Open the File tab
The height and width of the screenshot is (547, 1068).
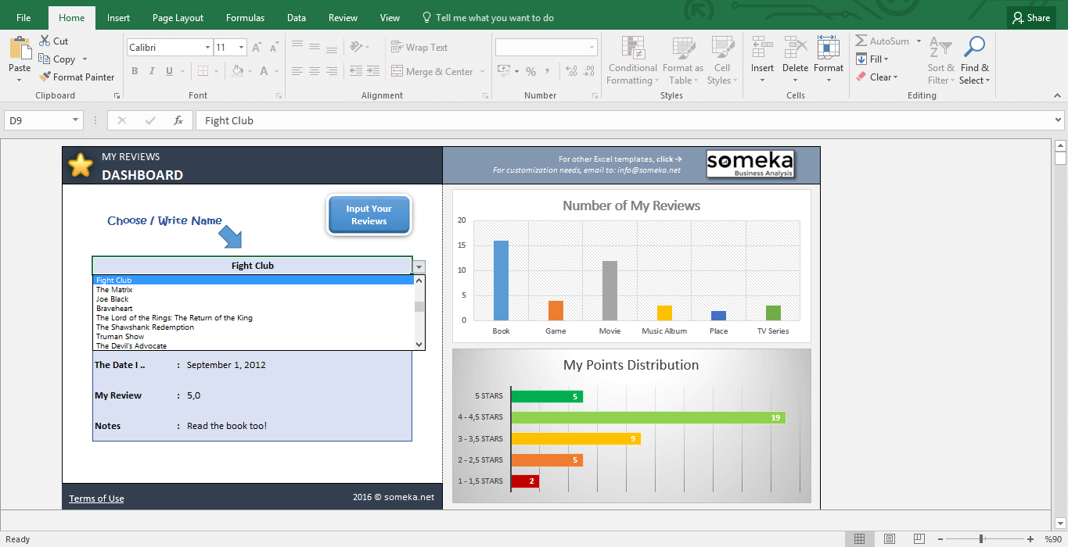click(23, 17)
